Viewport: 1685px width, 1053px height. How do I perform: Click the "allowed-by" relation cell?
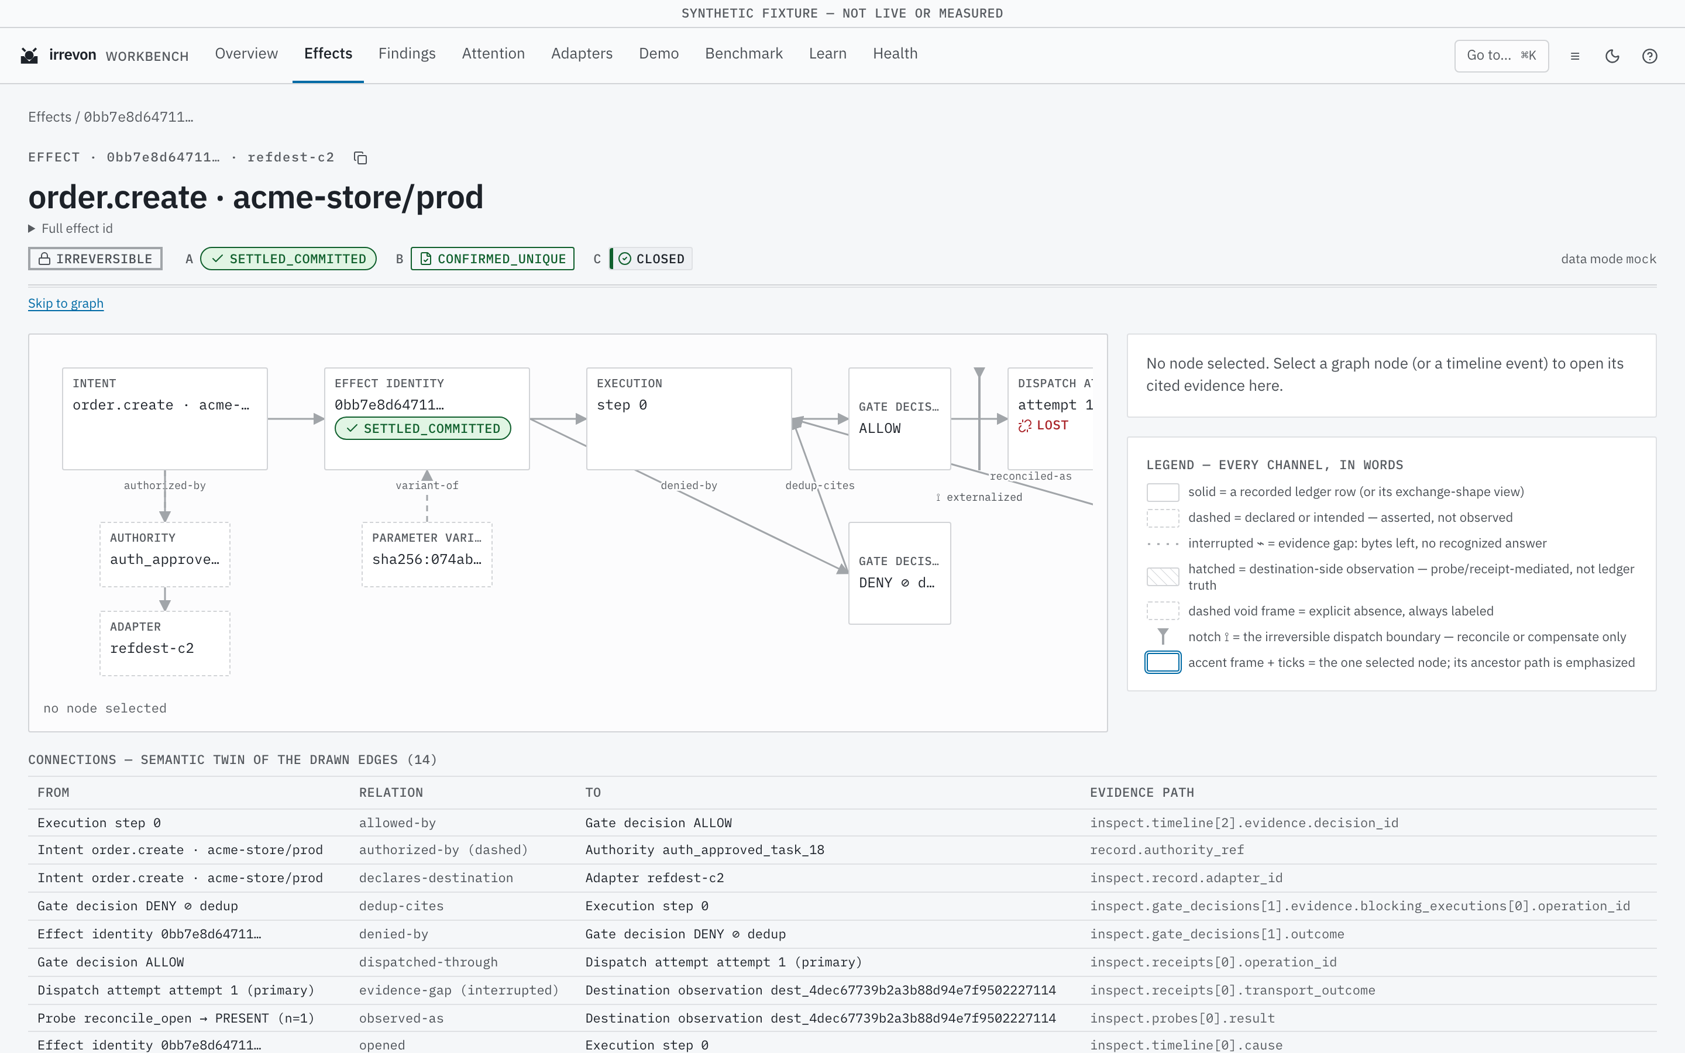397,823
